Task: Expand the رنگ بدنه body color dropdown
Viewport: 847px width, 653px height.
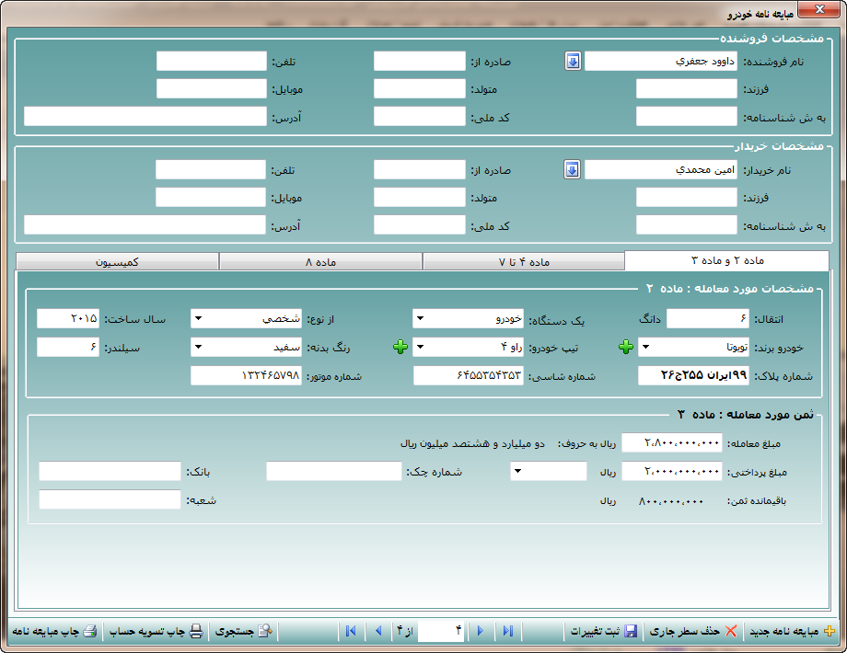Action: (198, 348)
